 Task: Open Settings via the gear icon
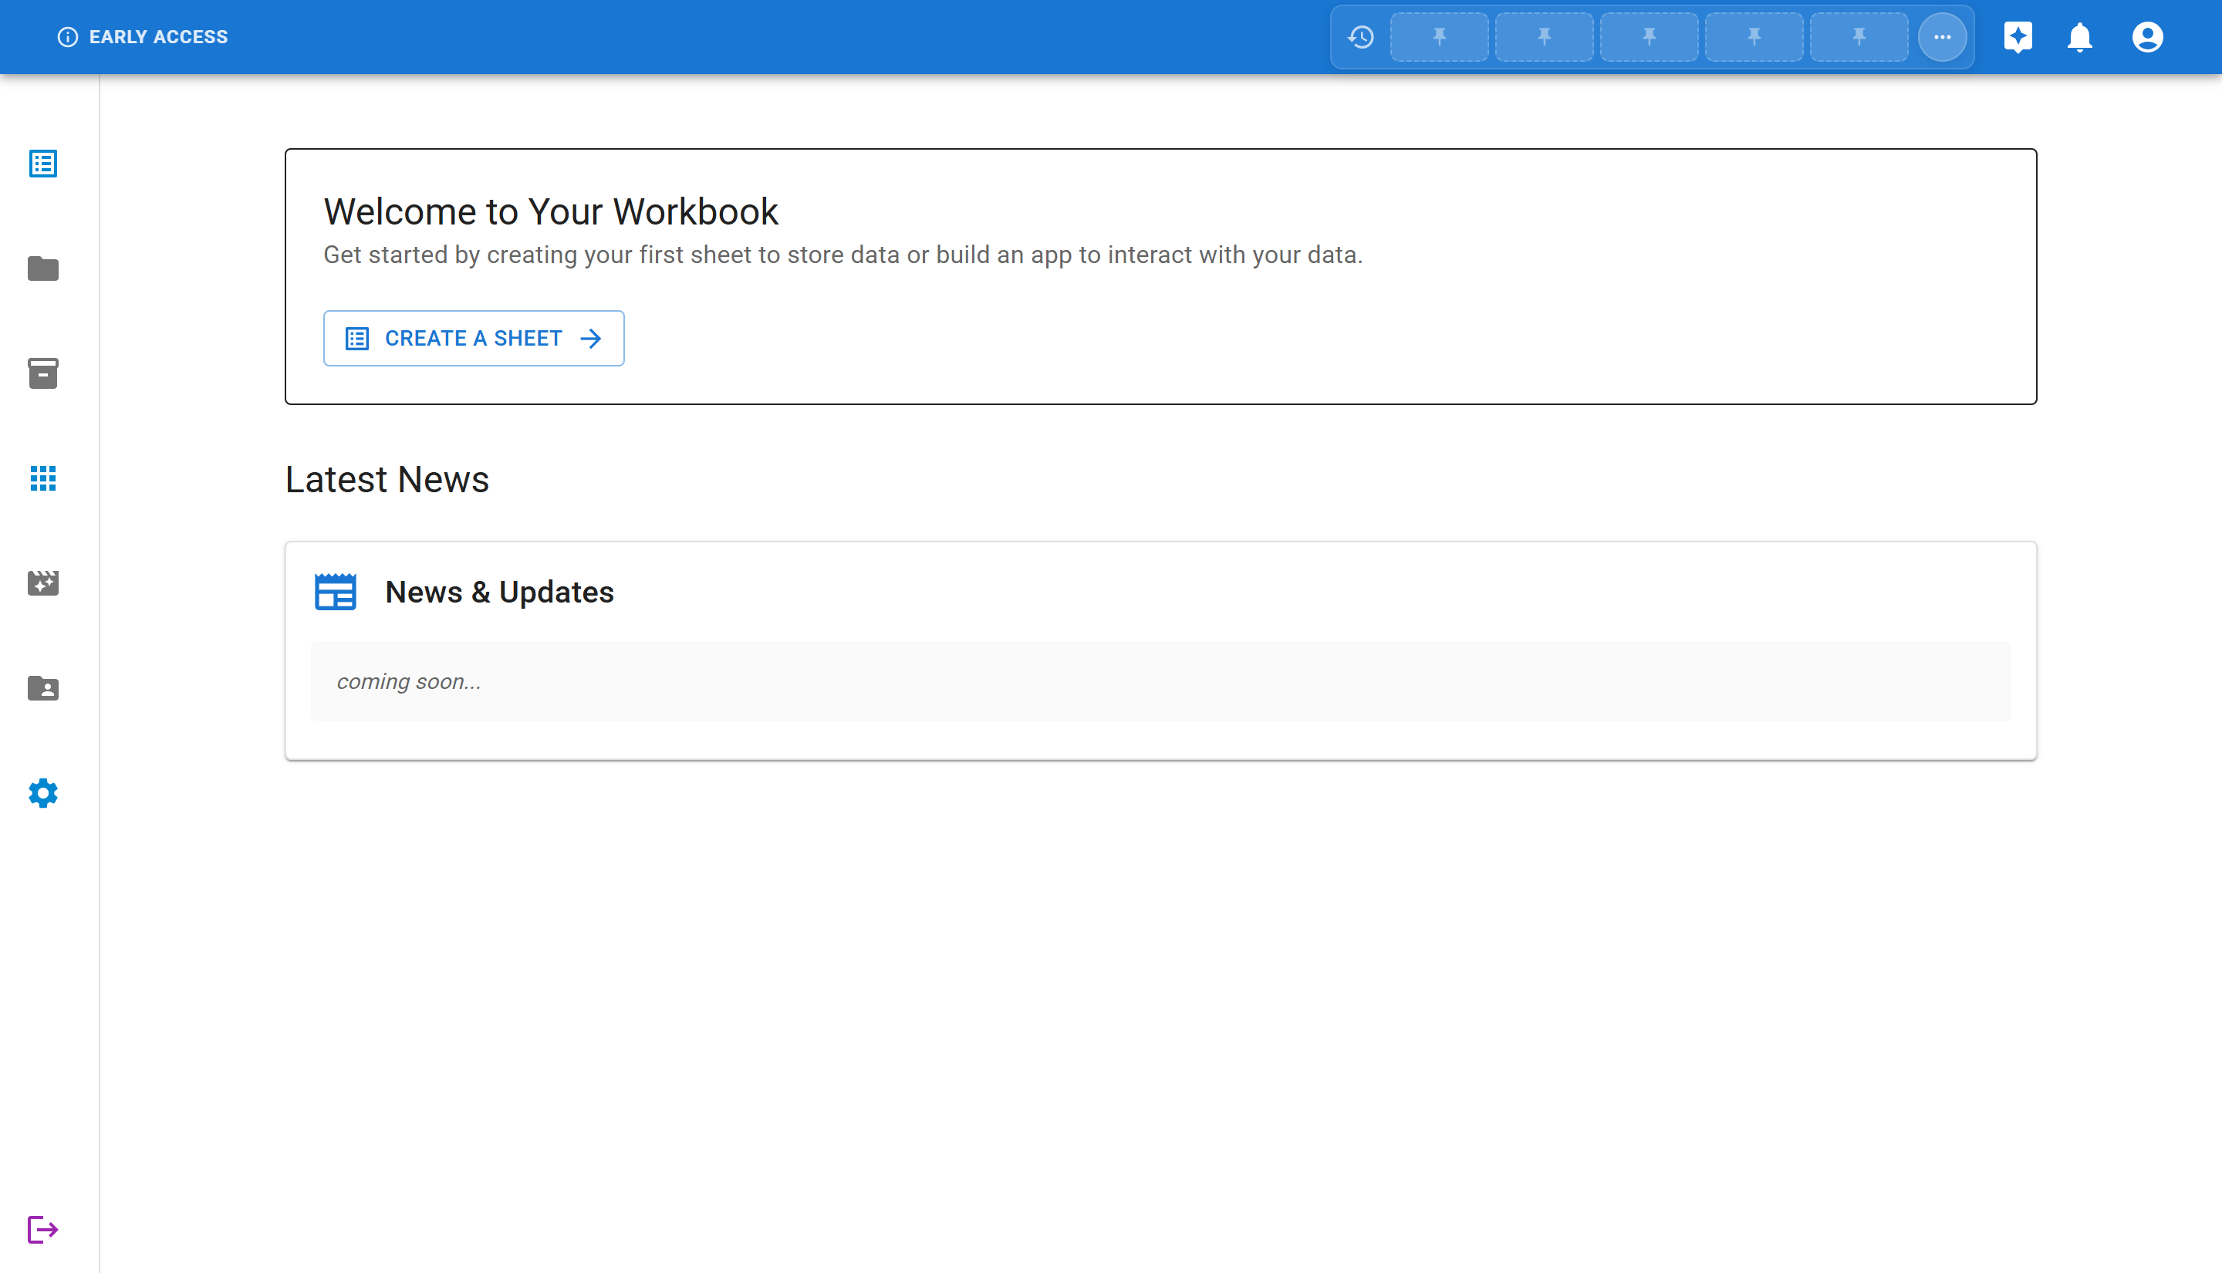coord(42,794)
